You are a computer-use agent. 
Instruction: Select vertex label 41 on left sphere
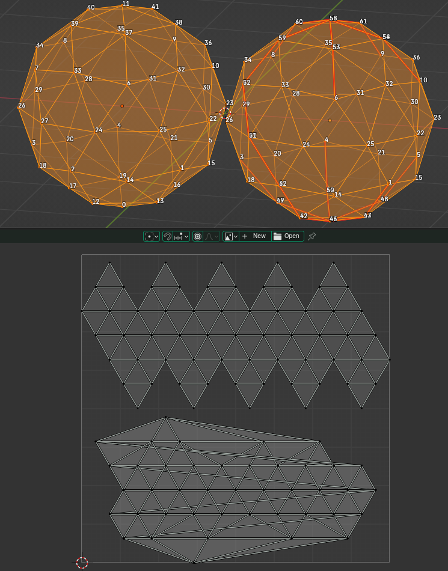tap(155, 7)
